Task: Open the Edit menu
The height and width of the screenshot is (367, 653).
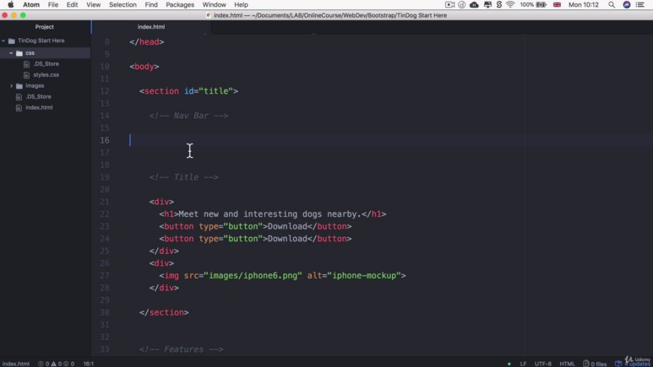Action: click(72, 5)
